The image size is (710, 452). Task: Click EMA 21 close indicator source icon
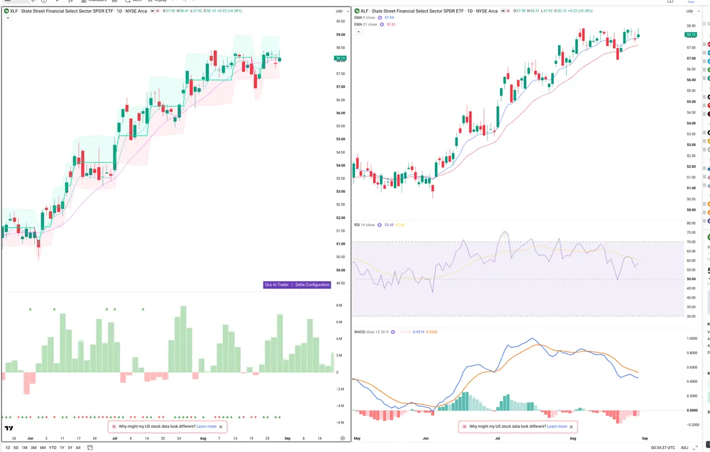point(382,25)
